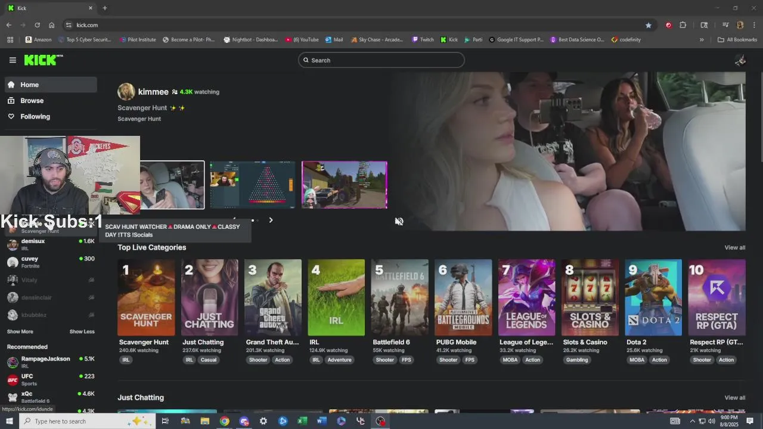
Task: Select the Plinko stream thumbnail
Action: pyautogui.click(x=252, y=185)
